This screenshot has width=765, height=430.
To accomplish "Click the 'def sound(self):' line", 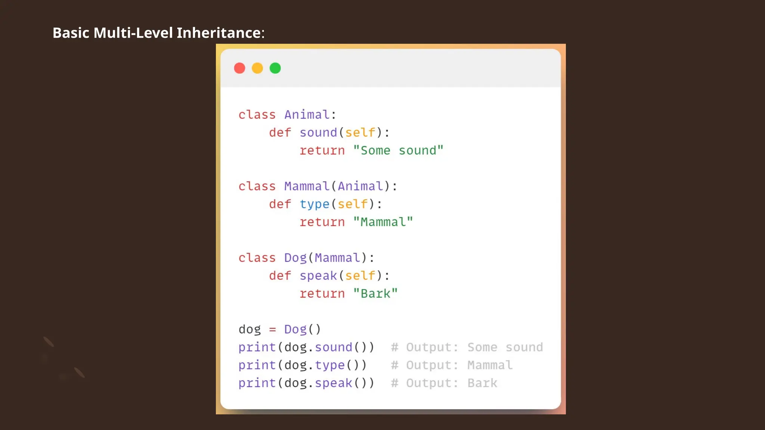I will point(329,133).
